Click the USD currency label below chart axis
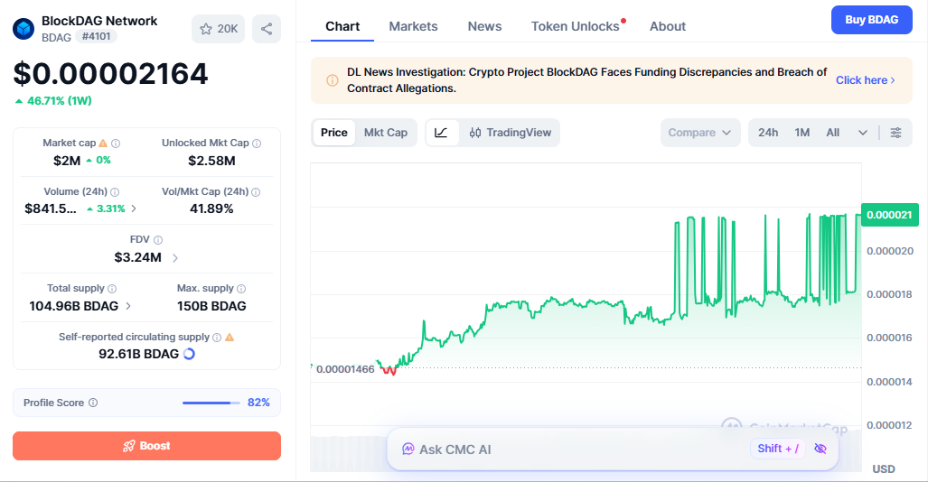 [884, 469]
